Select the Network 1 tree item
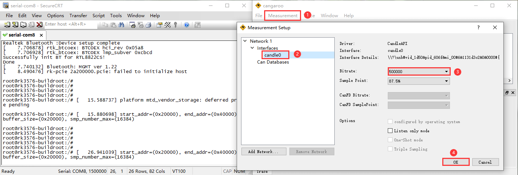 pos(261,41)
